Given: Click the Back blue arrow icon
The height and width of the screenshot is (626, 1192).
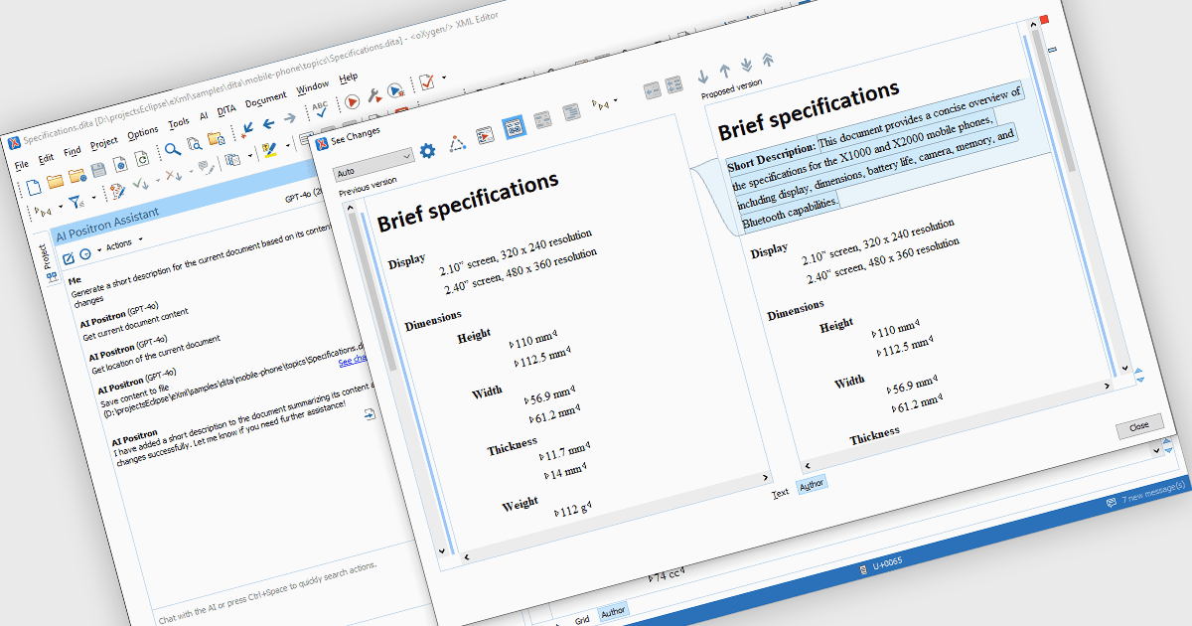Looking at the screenshot, I should 268,125.
